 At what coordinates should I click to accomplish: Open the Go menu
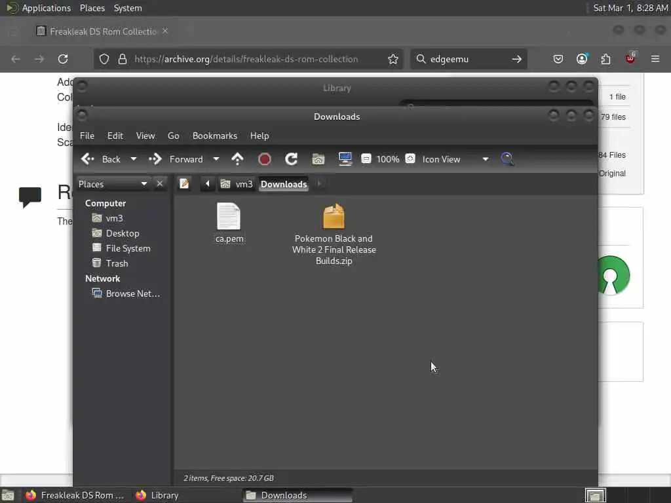pos(173,136)
